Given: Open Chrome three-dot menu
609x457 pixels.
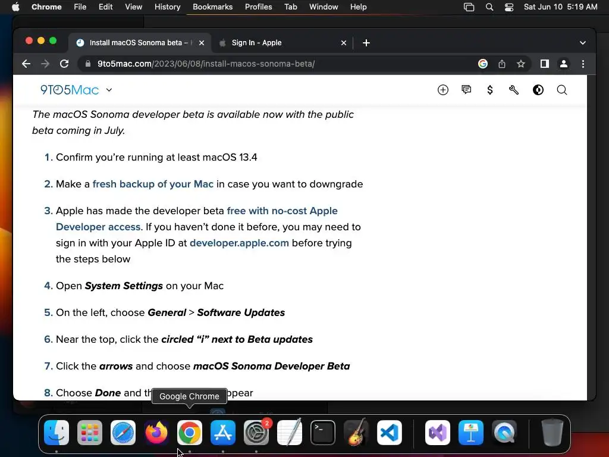Looking at the screenshot, I should tap(583, 64).
